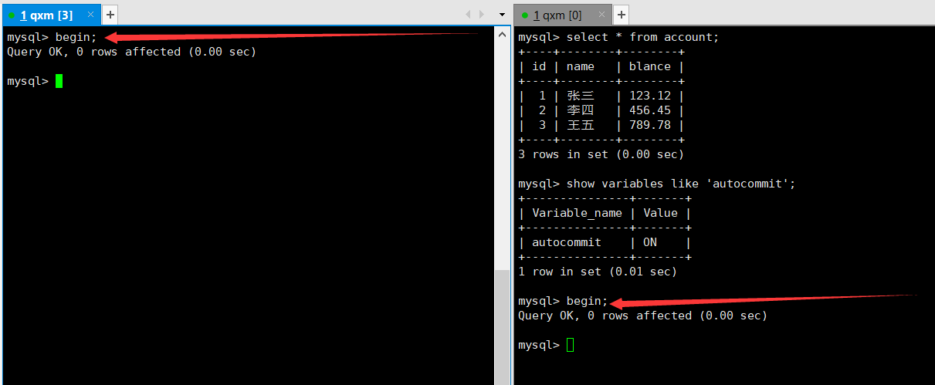935x385 pixels.
Task: Click the tab-scroll right arrow
Action: click(482, 15)
